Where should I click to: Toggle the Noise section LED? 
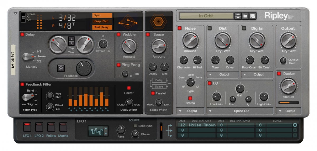point(180,28)
